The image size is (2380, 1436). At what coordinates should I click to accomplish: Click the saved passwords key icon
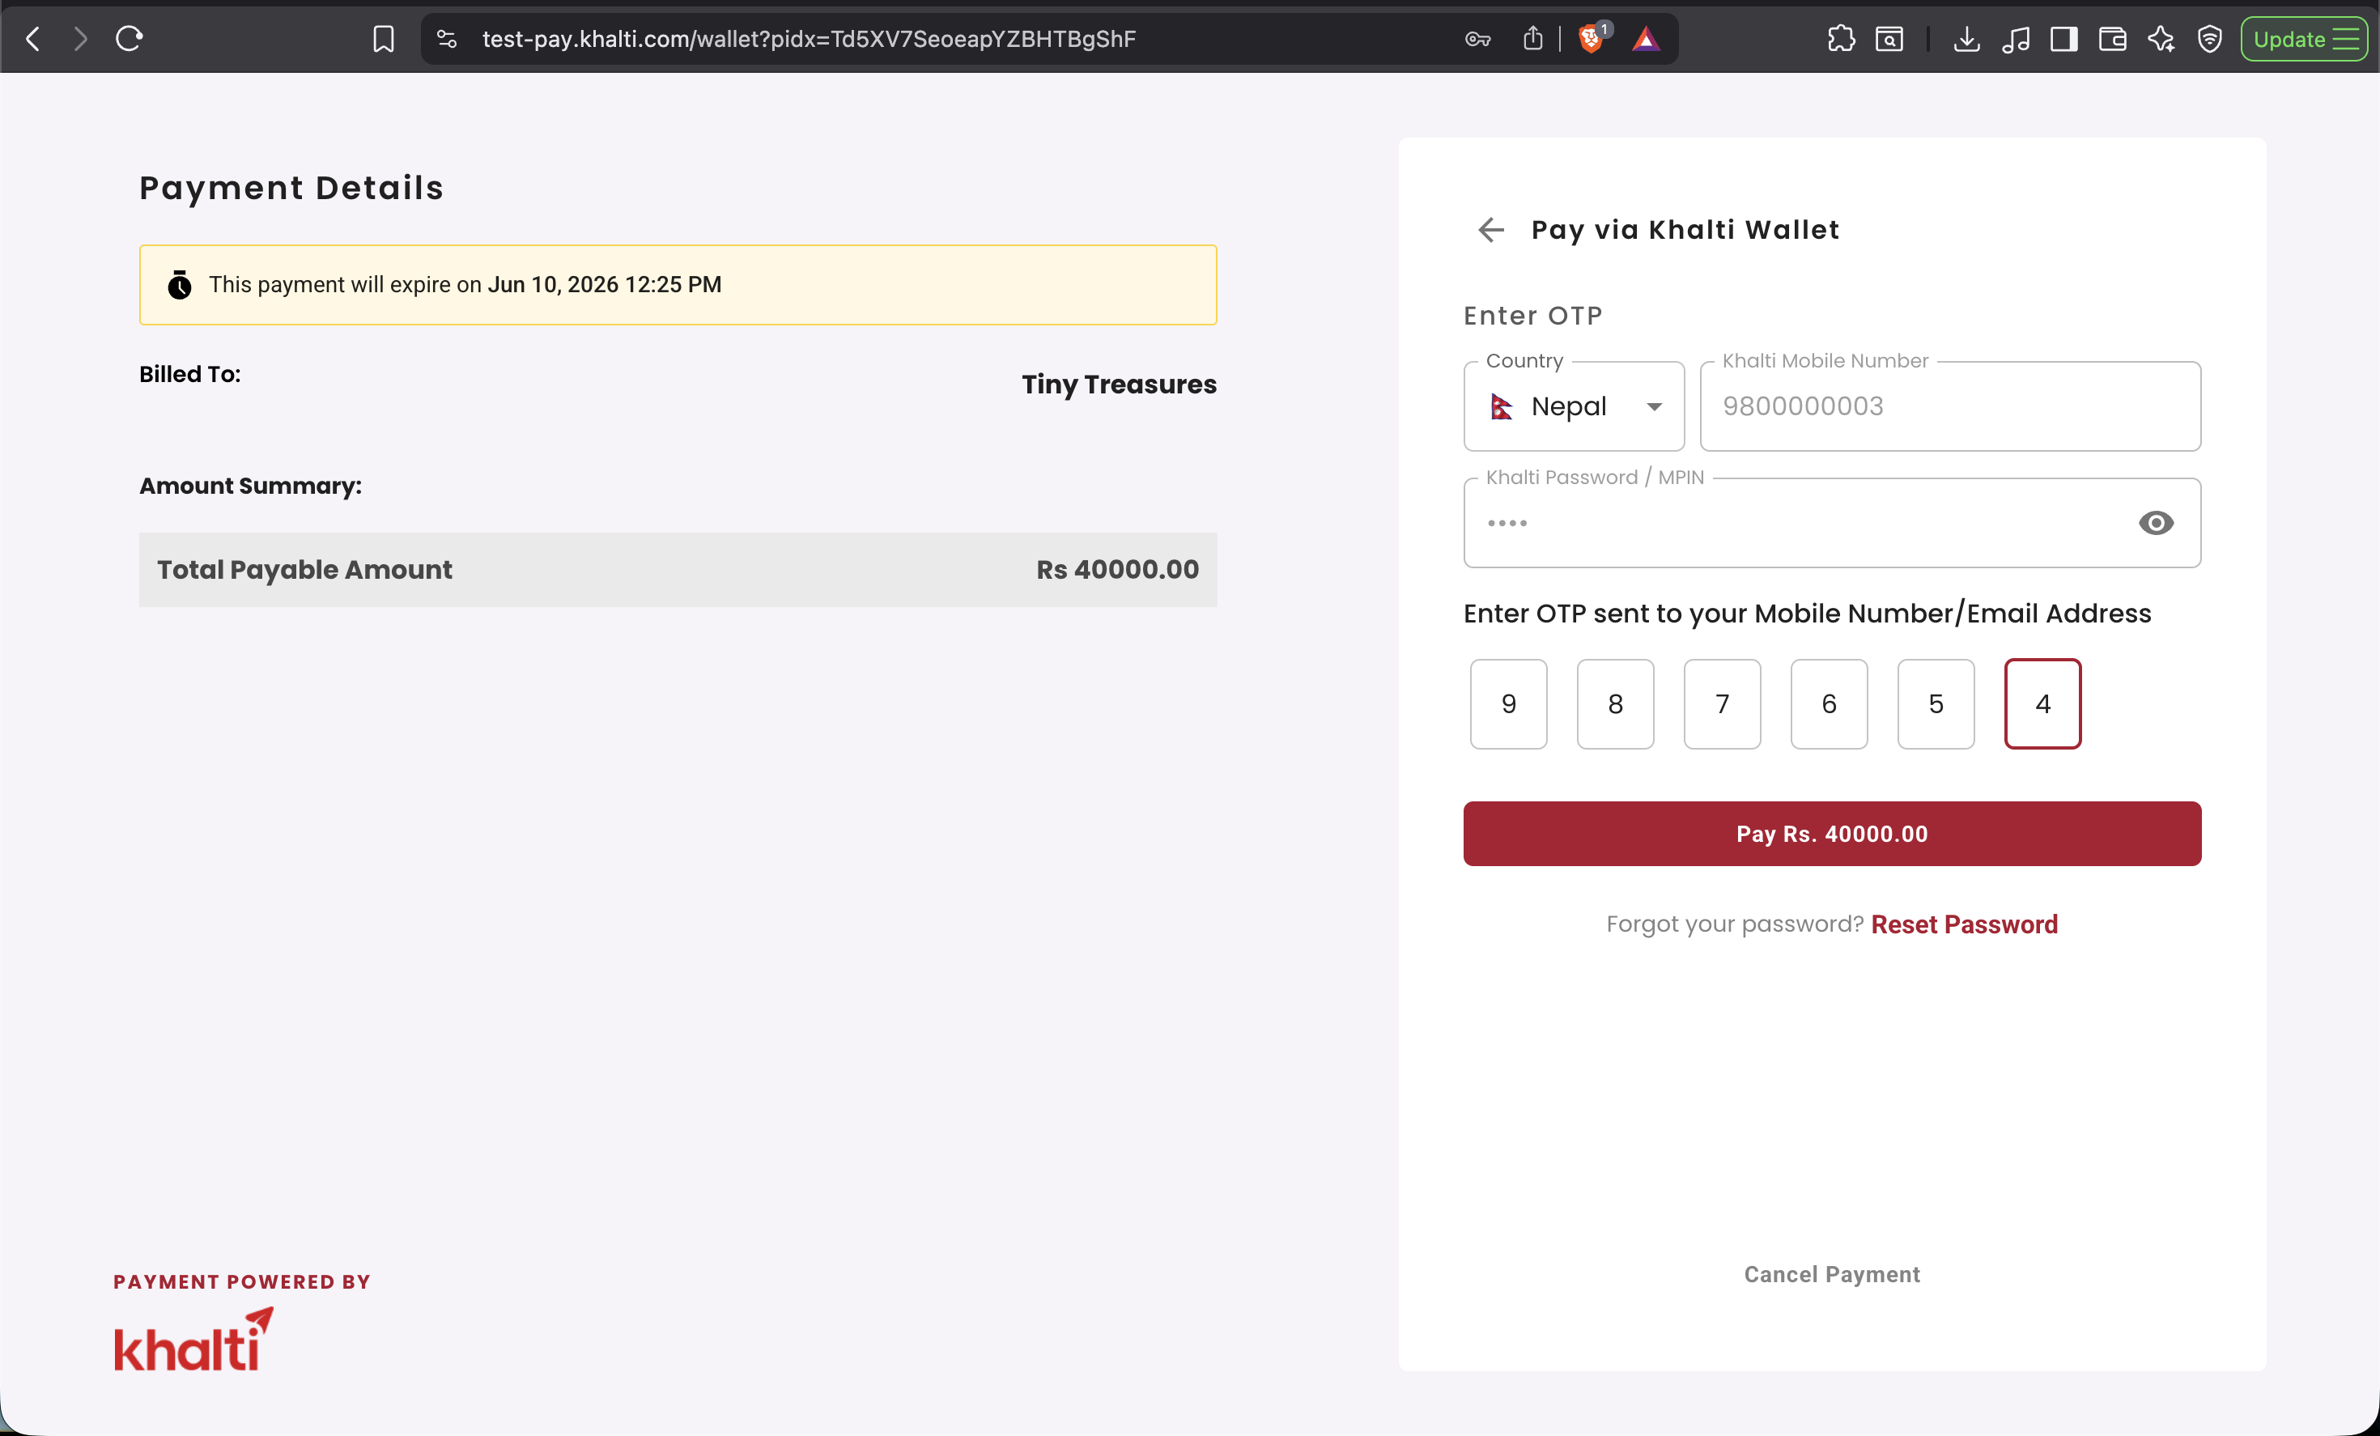[x=1478, y=39]
